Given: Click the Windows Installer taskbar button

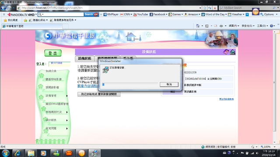Looking at the screenshot, I should (x=94, y=153).
